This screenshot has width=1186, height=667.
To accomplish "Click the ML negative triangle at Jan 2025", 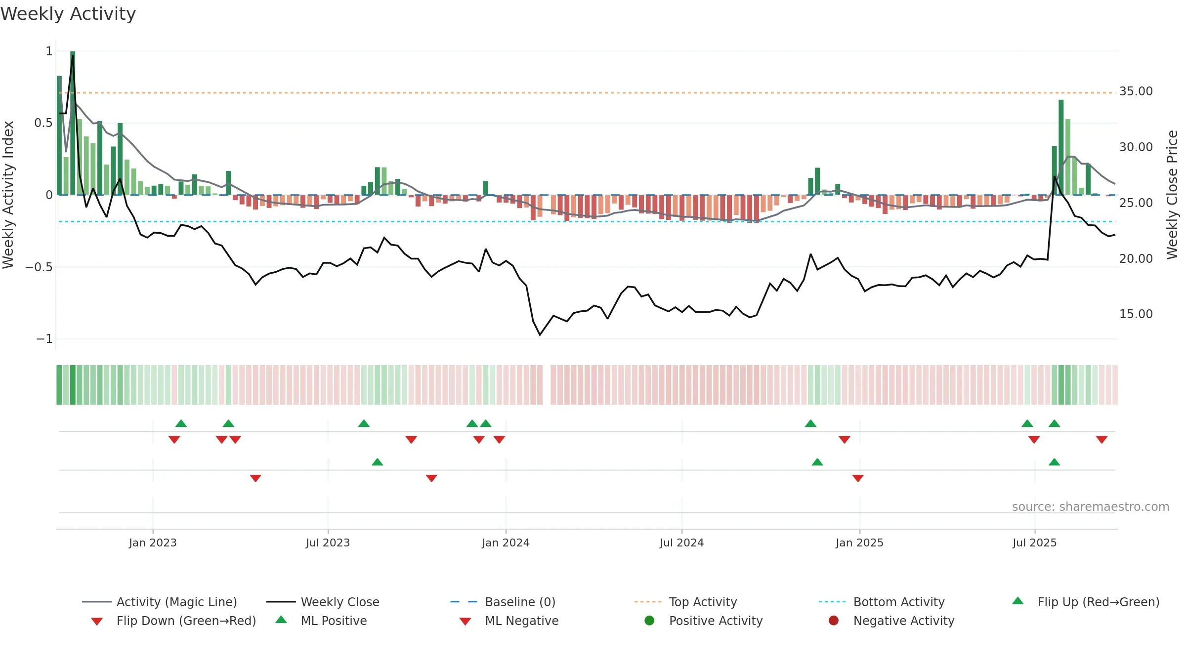I will point(858,478).
